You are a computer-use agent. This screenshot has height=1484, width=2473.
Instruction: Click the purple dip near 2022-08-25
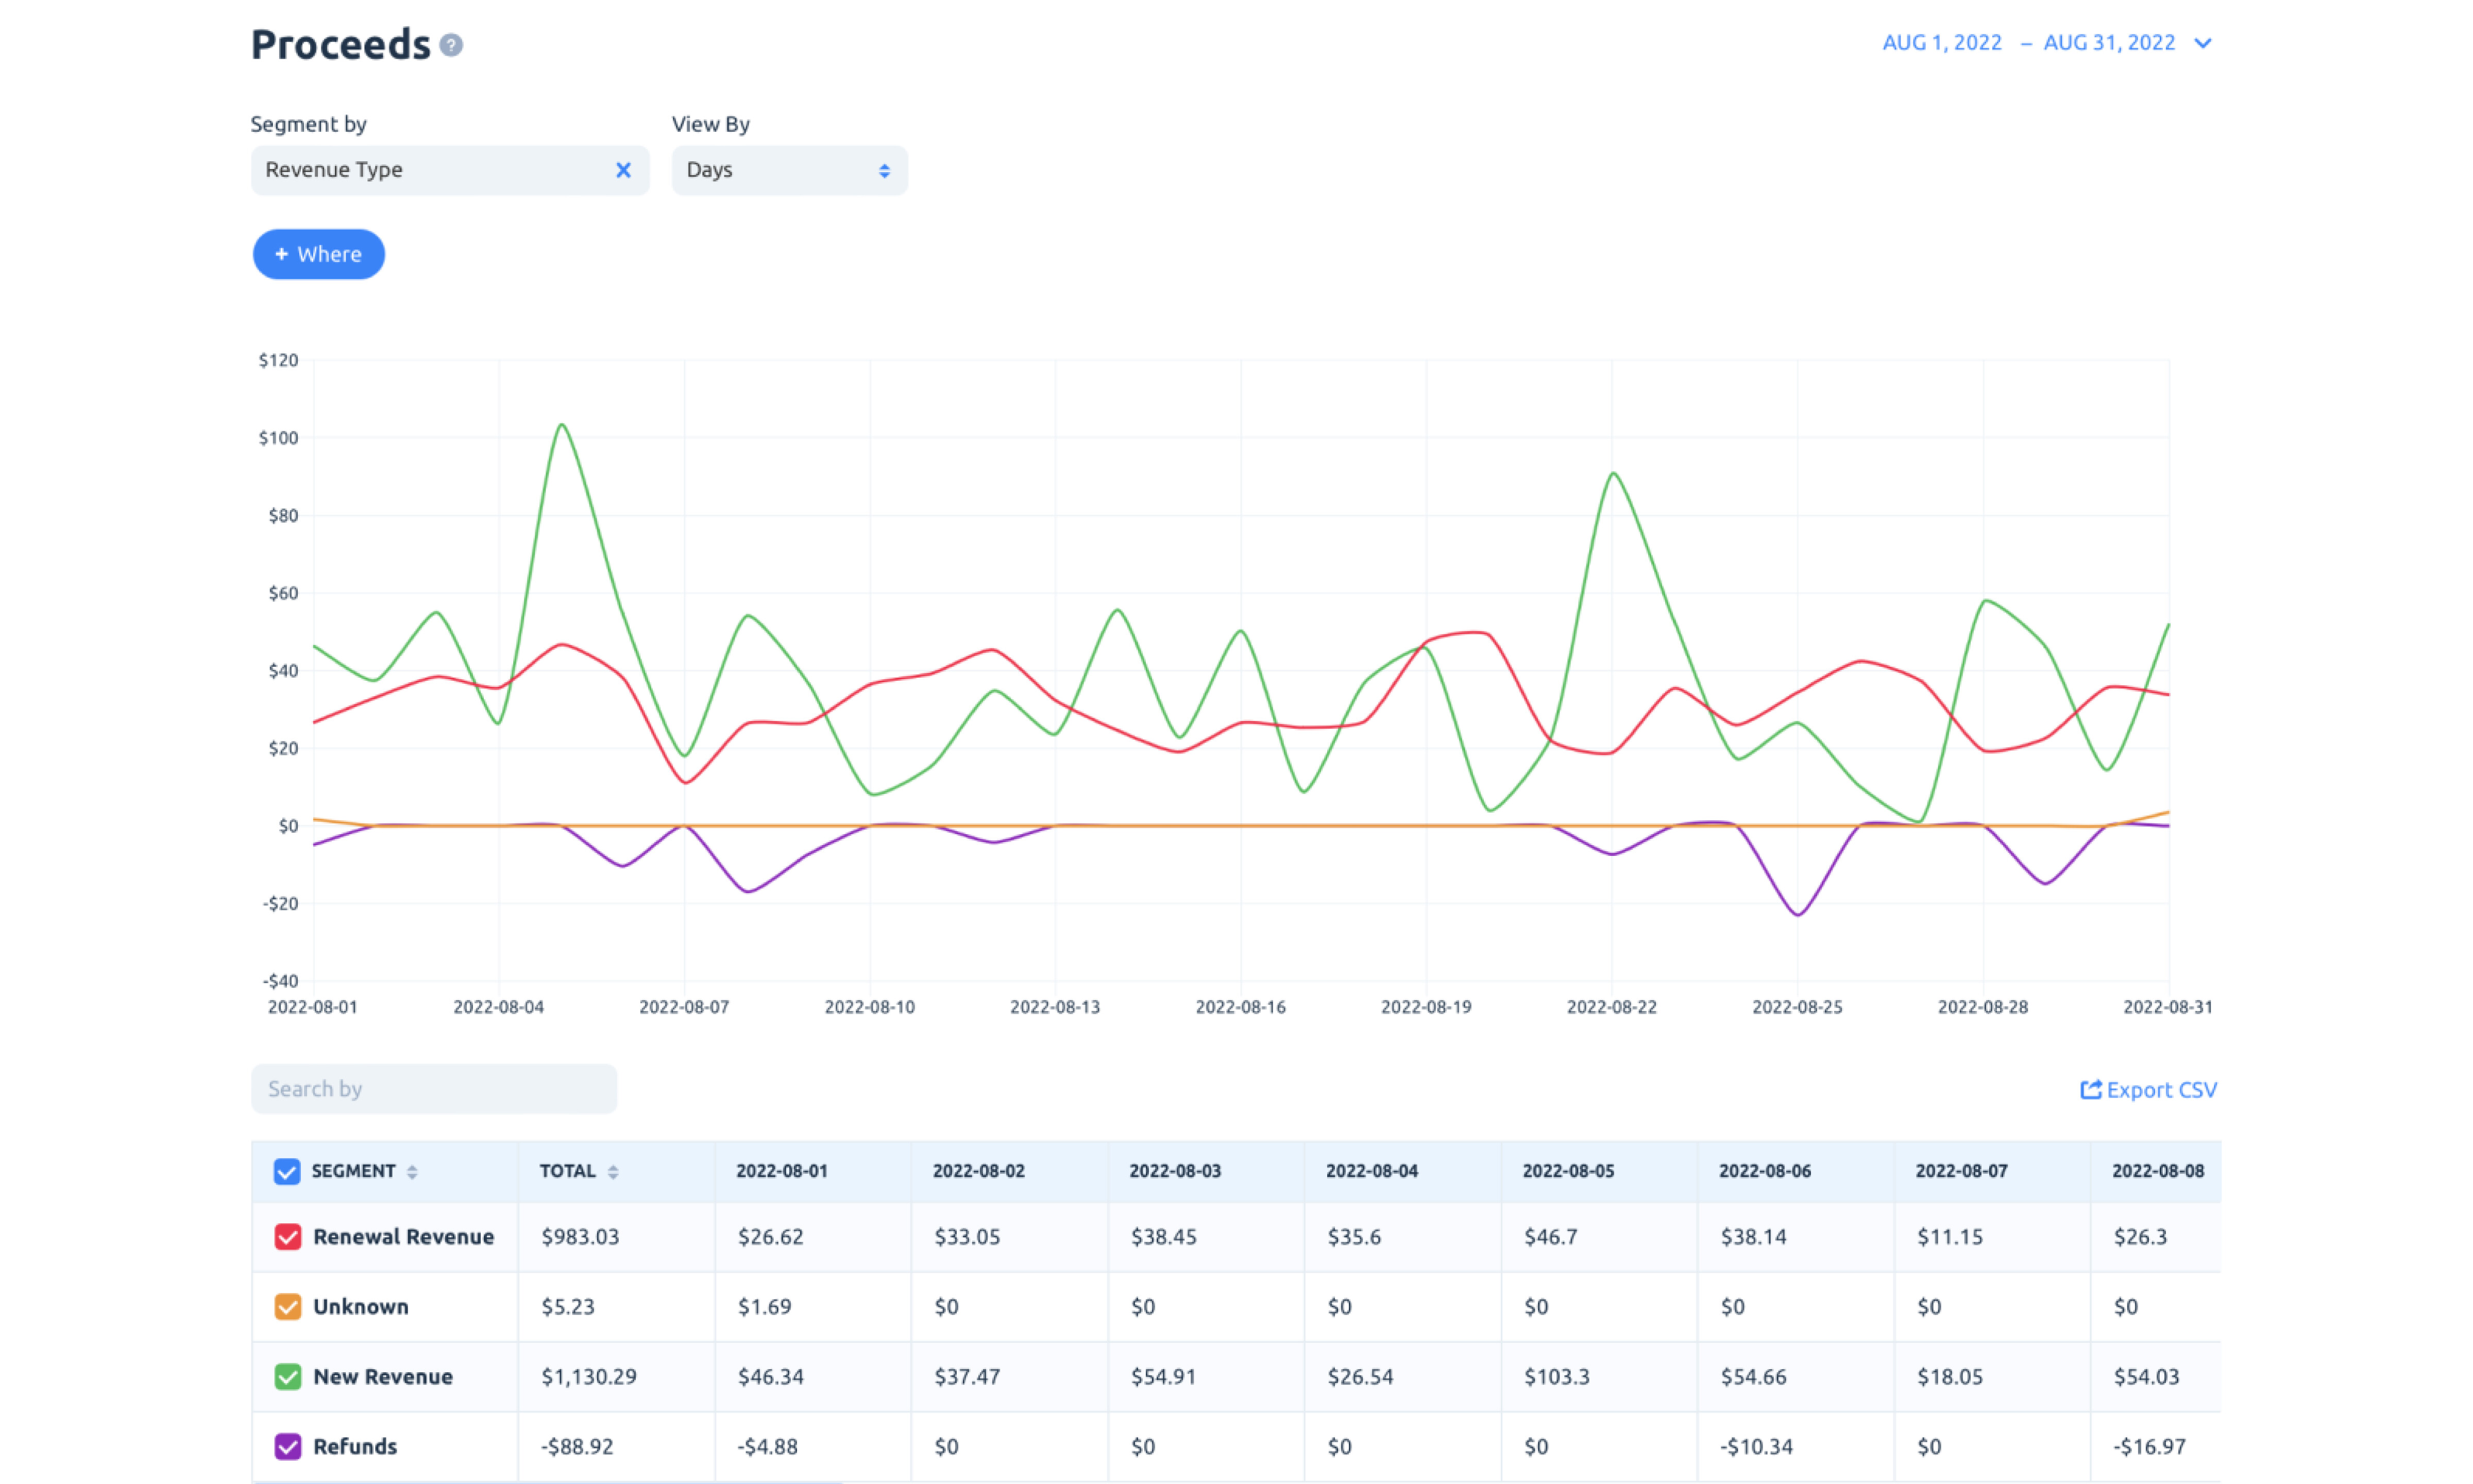tap(1797, 914)
